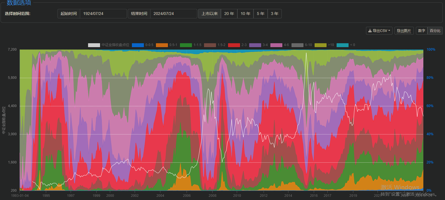Set time range to 5 年
Image resolution: width=445 pixels, height=200 pixels.
pos(260,14)
